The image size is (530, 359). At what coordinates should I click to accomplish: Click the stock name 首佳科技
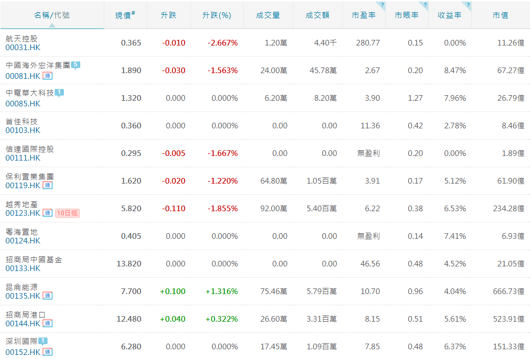click(21, 122)
